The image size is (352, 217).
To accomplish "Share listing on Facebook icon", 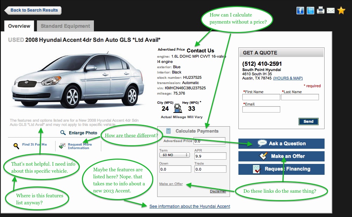I will point(300,10).
